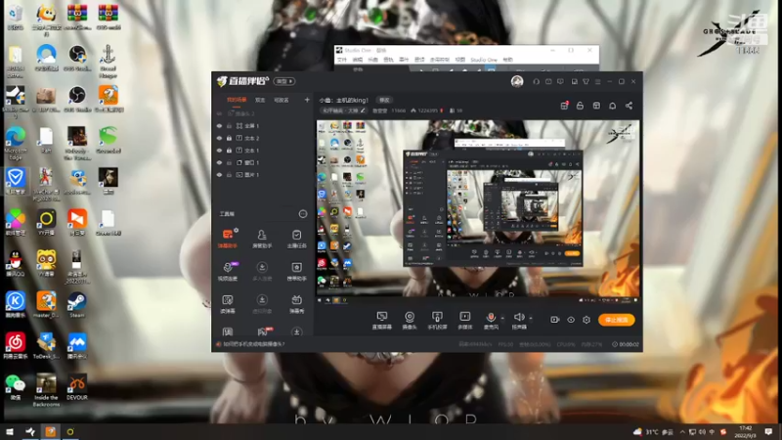Open the phone-as-camera help link
Viewport: 782px width, 440px height.
tap(254, 344)
